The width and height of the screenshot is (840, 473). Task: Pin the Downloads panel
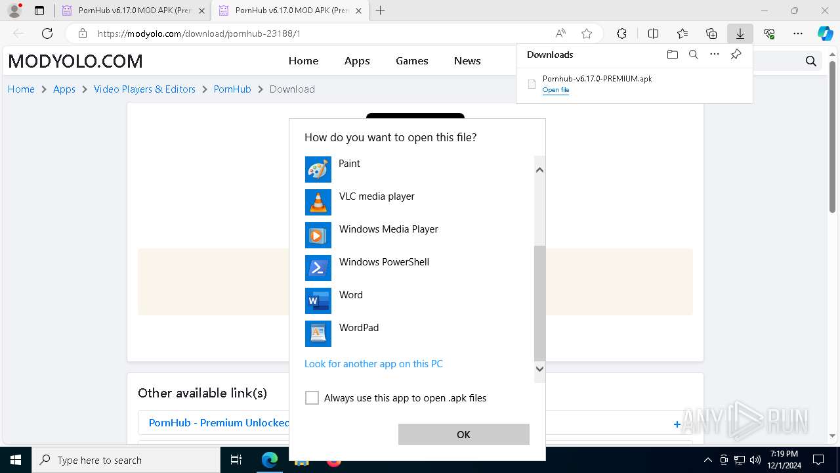point(736,55)
